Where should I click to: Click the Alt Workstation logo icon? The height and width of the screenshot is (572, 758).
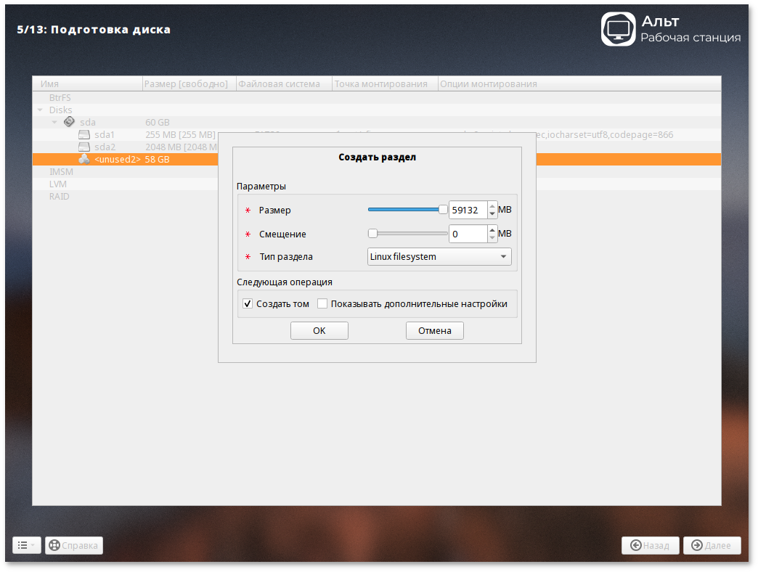click(x=618, y=29)
